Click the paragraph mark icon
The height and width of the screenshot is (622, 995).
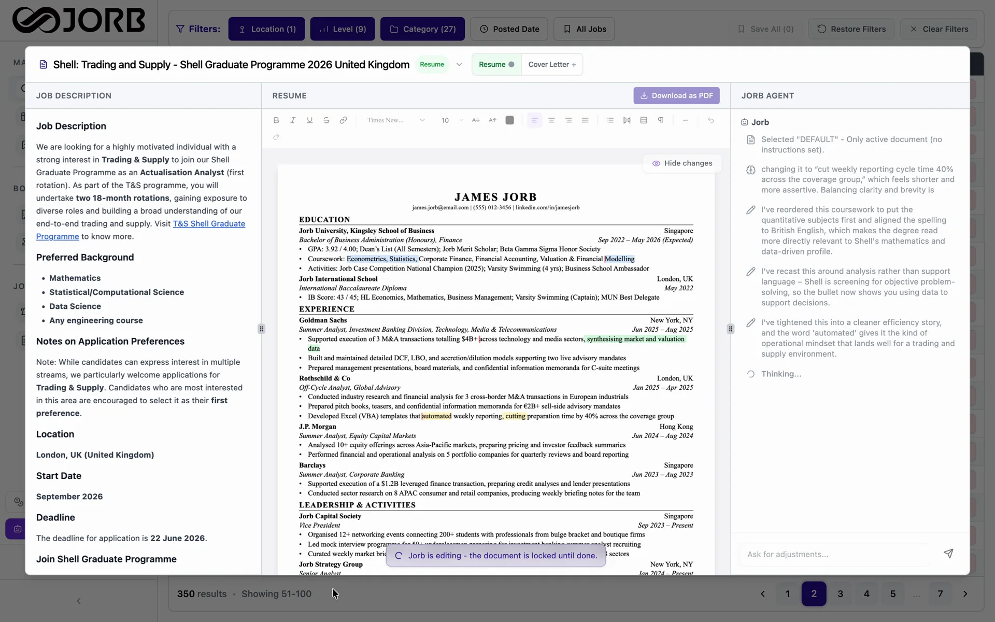[661, 120]
